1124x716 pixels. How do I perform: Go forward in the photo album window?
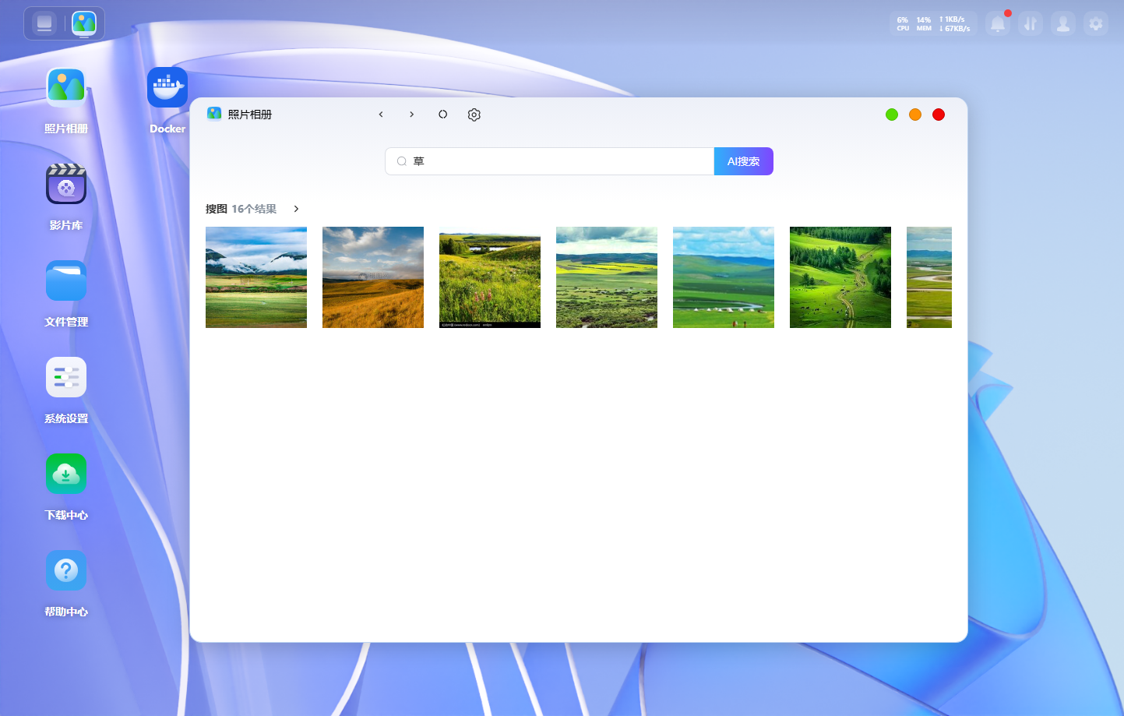point(412,115)
